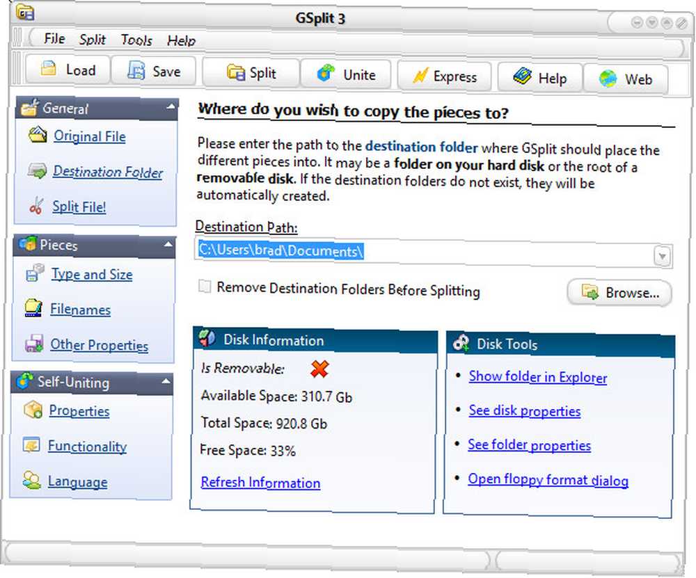Open the Functionality link
This screenshot has width=696, height=578.
(88, 447)
